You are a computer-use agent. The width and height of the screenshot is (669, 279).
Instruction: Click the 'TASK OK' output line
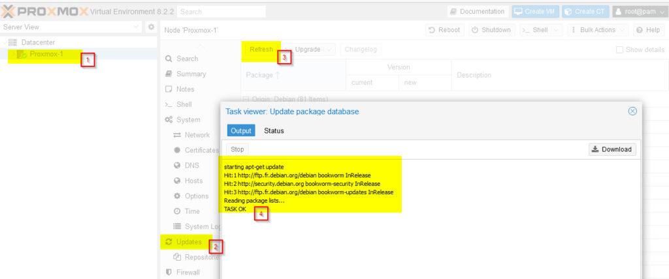235,209
